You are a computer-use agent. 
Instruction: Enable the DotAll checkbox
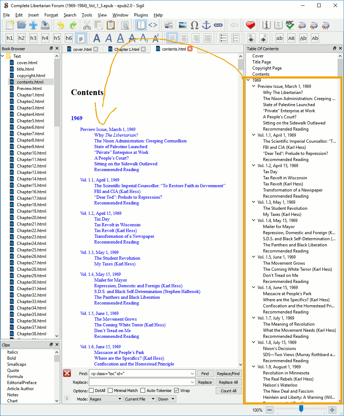[x=91, y=390]
